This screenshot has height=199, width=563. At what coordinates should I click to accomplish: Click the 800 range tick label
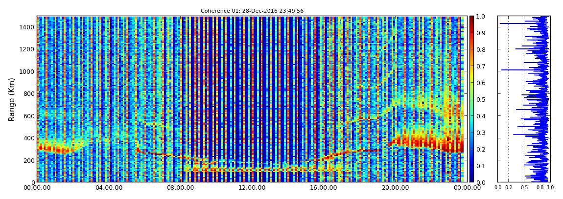[29, 94]
